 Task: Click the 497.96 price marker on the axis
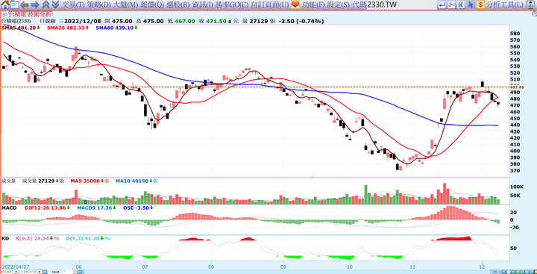coord(517,87)
